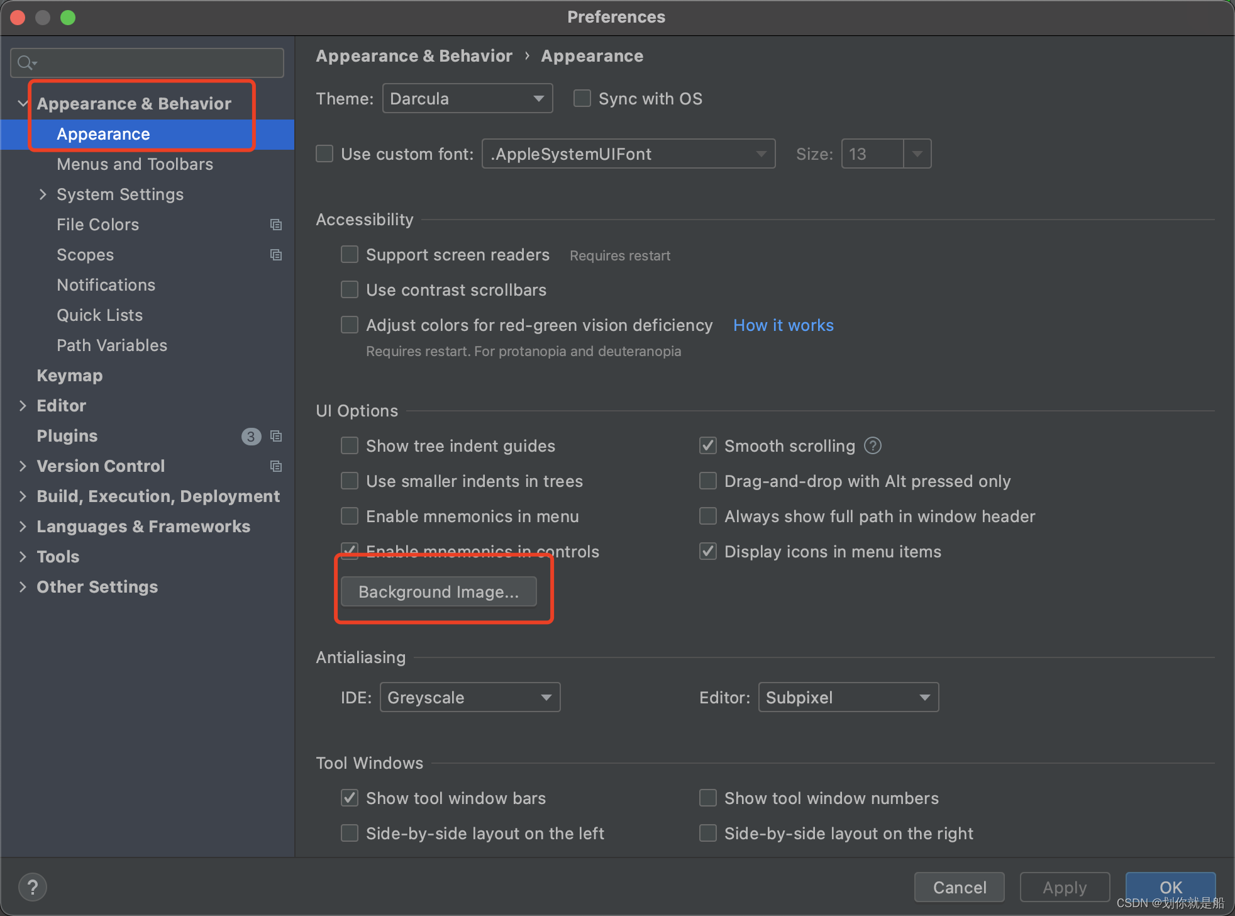This screenshot has width=1235, height=916.
Task: Open the How it works link
Action: (x=783, y=325)
